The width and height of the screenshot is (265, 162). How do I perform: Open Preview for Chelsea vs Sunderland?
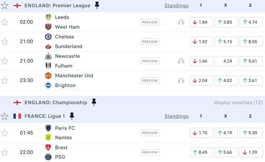pyautogui.click(x=150, y=42)
